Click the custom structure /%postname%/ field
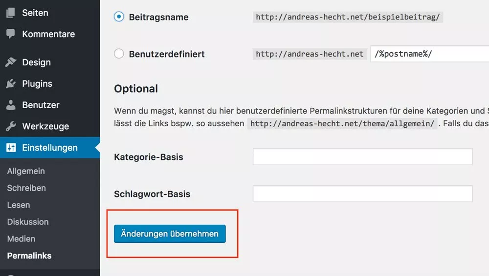Screen dimensions: 489x276 [x=430, y=54]
